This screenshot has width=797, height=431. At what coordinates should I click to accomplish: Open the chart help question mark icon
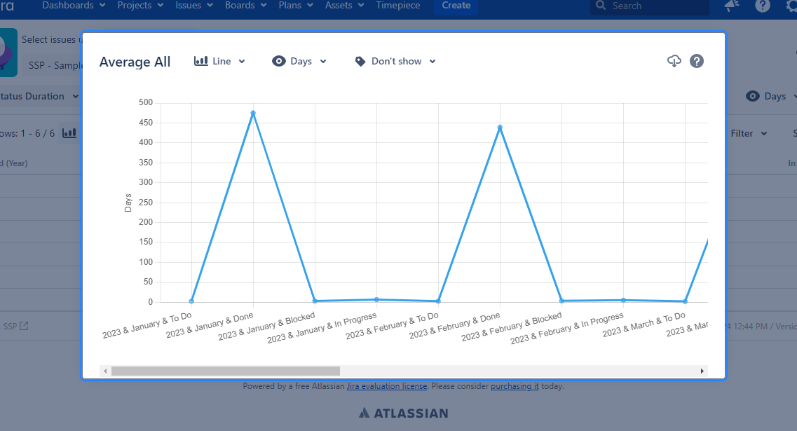(x=696, y=61)
